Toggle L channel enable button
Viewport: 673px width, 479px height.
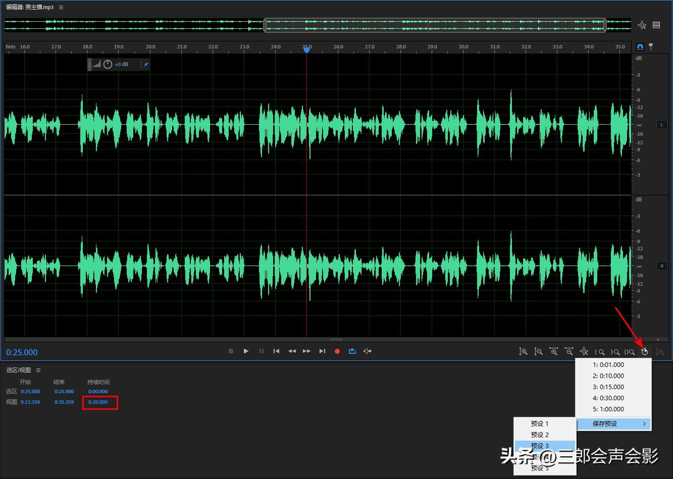pyautogui.click(x=661, y=125)
